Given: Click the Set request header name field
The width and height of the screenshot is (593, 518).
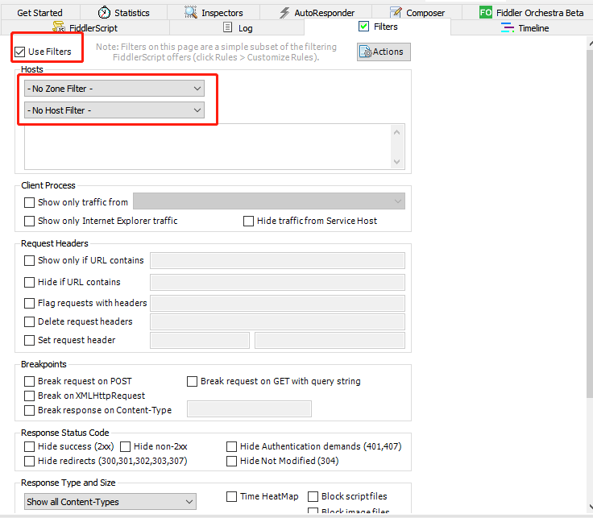Looking at the screenshot, I should (200, 340).
